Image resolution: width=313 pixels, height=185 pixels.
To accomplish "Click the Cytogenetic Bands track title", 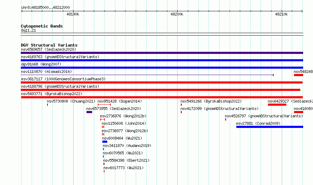I will click(x=42, y=26).
